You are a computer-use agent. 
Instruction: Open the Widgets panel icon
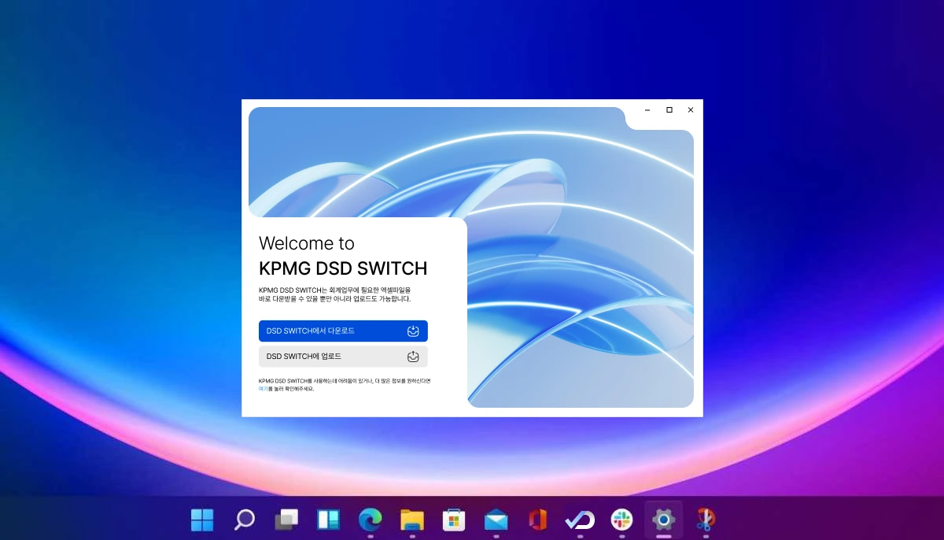(328, 520)
